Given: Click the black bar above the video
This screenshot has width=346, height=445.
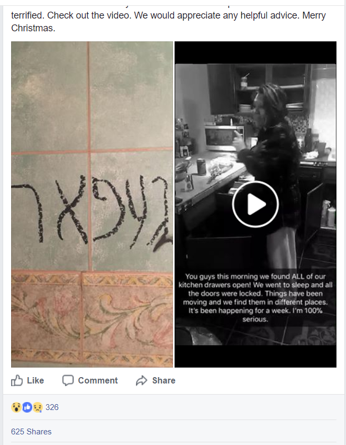Looking at the screenshot, I should tap(256, 53).
